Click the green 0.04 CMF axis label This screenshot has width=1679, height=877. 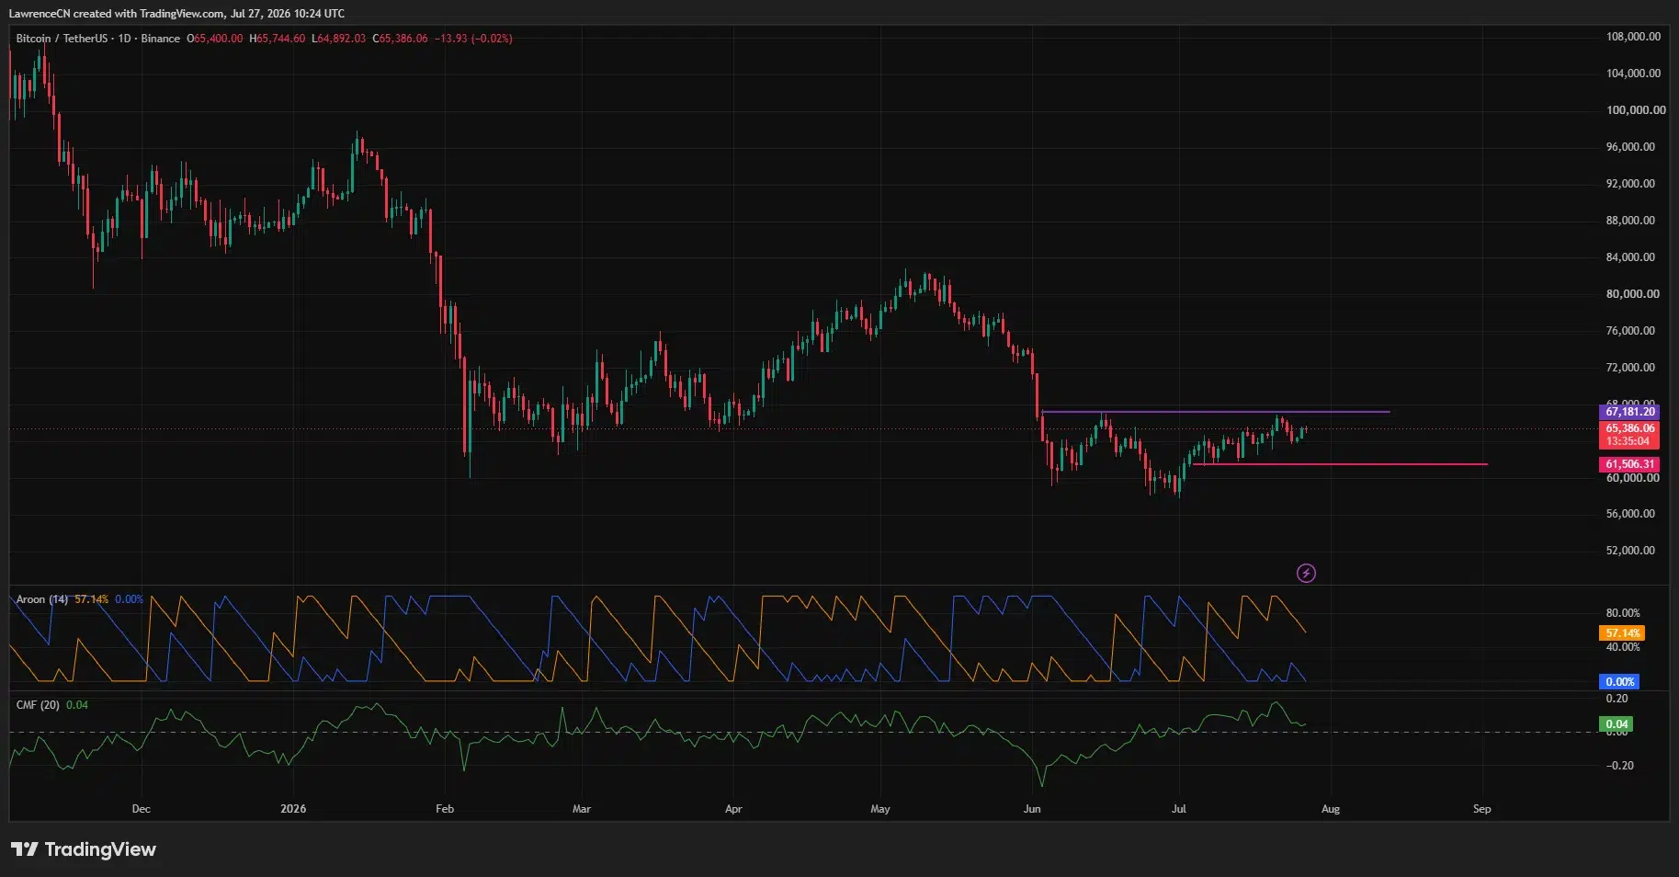click(x=1617, y=724)
